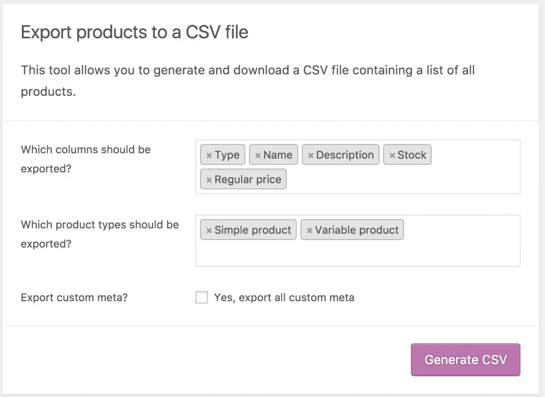Click the Variable product tag text
The image size is (545, 397).
point(357,230)
